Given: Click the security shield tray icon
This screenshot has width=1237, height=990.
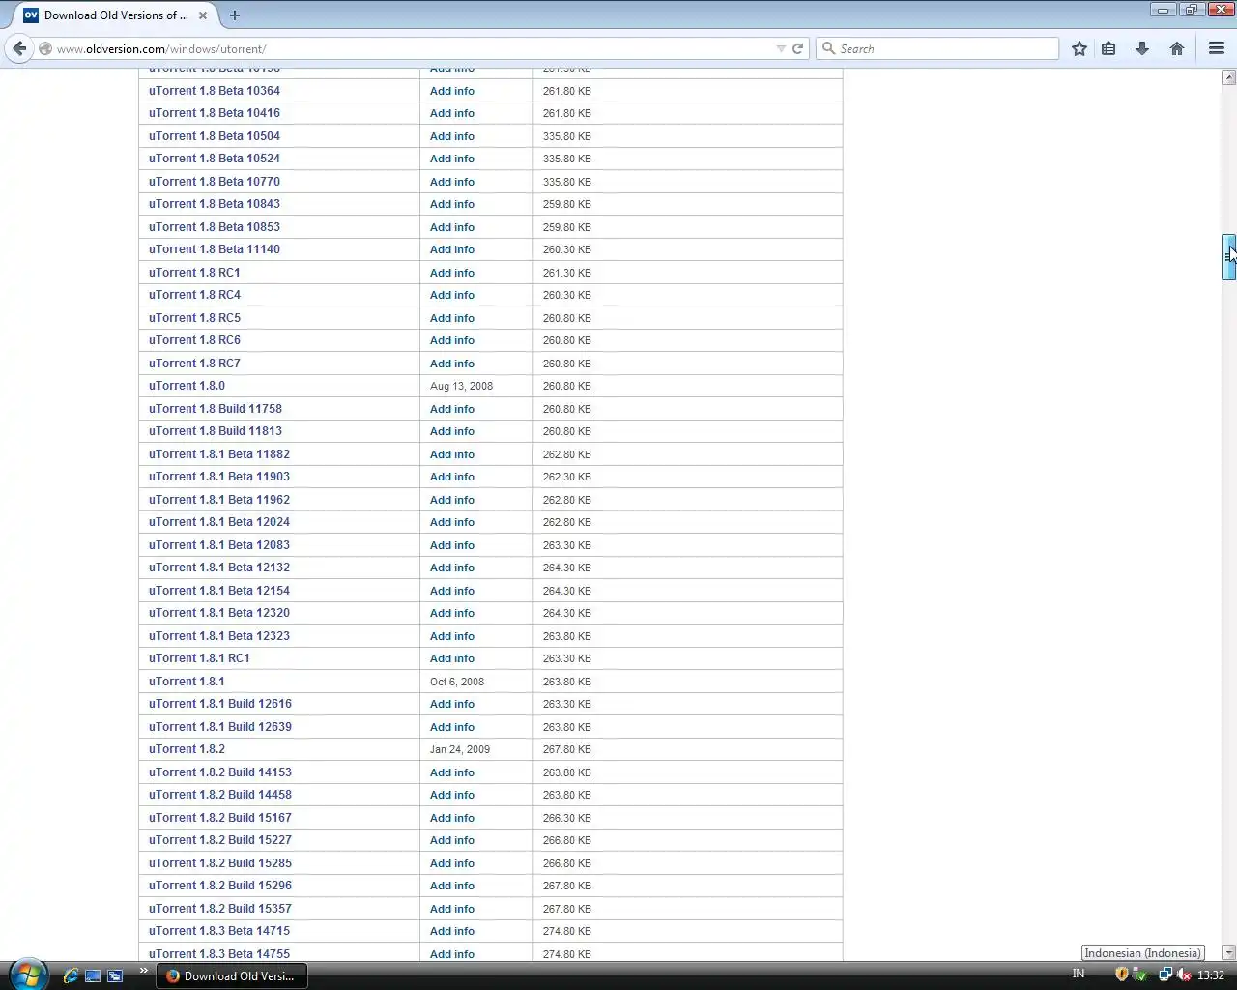Looking at the screenshot, I should pos(1122,975).
